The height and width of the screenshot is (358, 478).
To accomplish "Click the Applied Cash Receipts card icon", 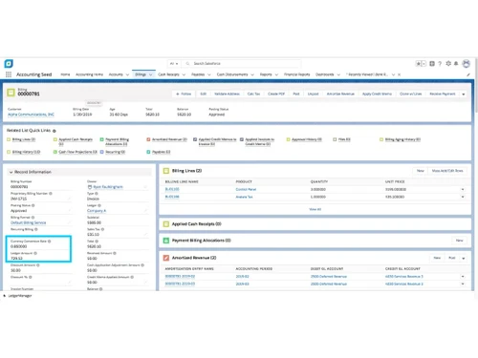I will [x=165, y=224].
